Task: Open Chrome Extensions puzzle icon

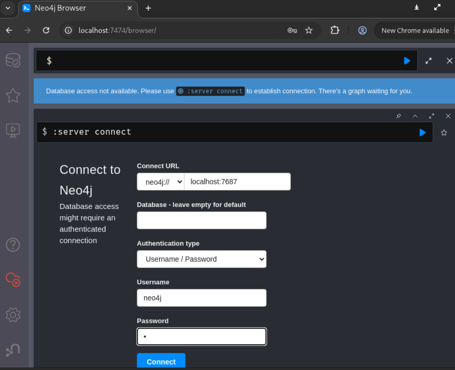Action: [x=335, y=30]
